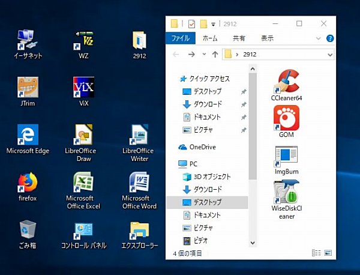The image size is (360, 275).
Task: Open 3D オブジェクト under PC
Action: pos(208,177)
